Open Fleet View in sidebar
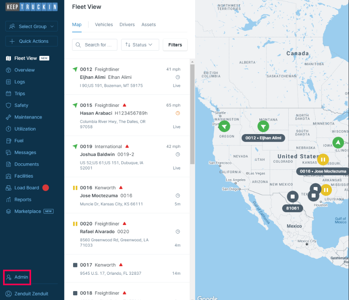Screen dimensions: 349x300 [25, 58]
